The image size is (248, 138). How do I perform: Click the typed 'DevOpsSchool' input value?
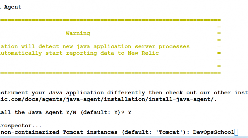(213, 132)
